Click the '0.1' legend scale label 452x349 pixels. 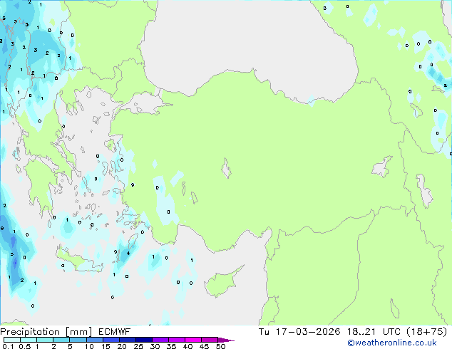pyautogui.click(x=8, y=346)
